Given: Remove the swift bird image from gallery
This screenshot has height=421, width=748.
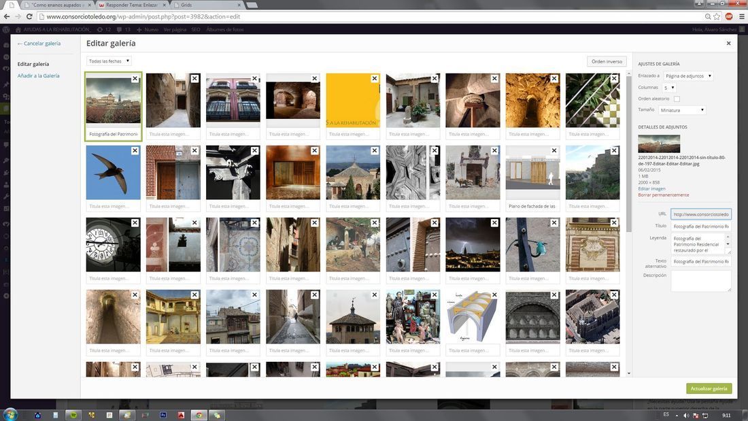Looking at the screenshot, I should [135, 151].
